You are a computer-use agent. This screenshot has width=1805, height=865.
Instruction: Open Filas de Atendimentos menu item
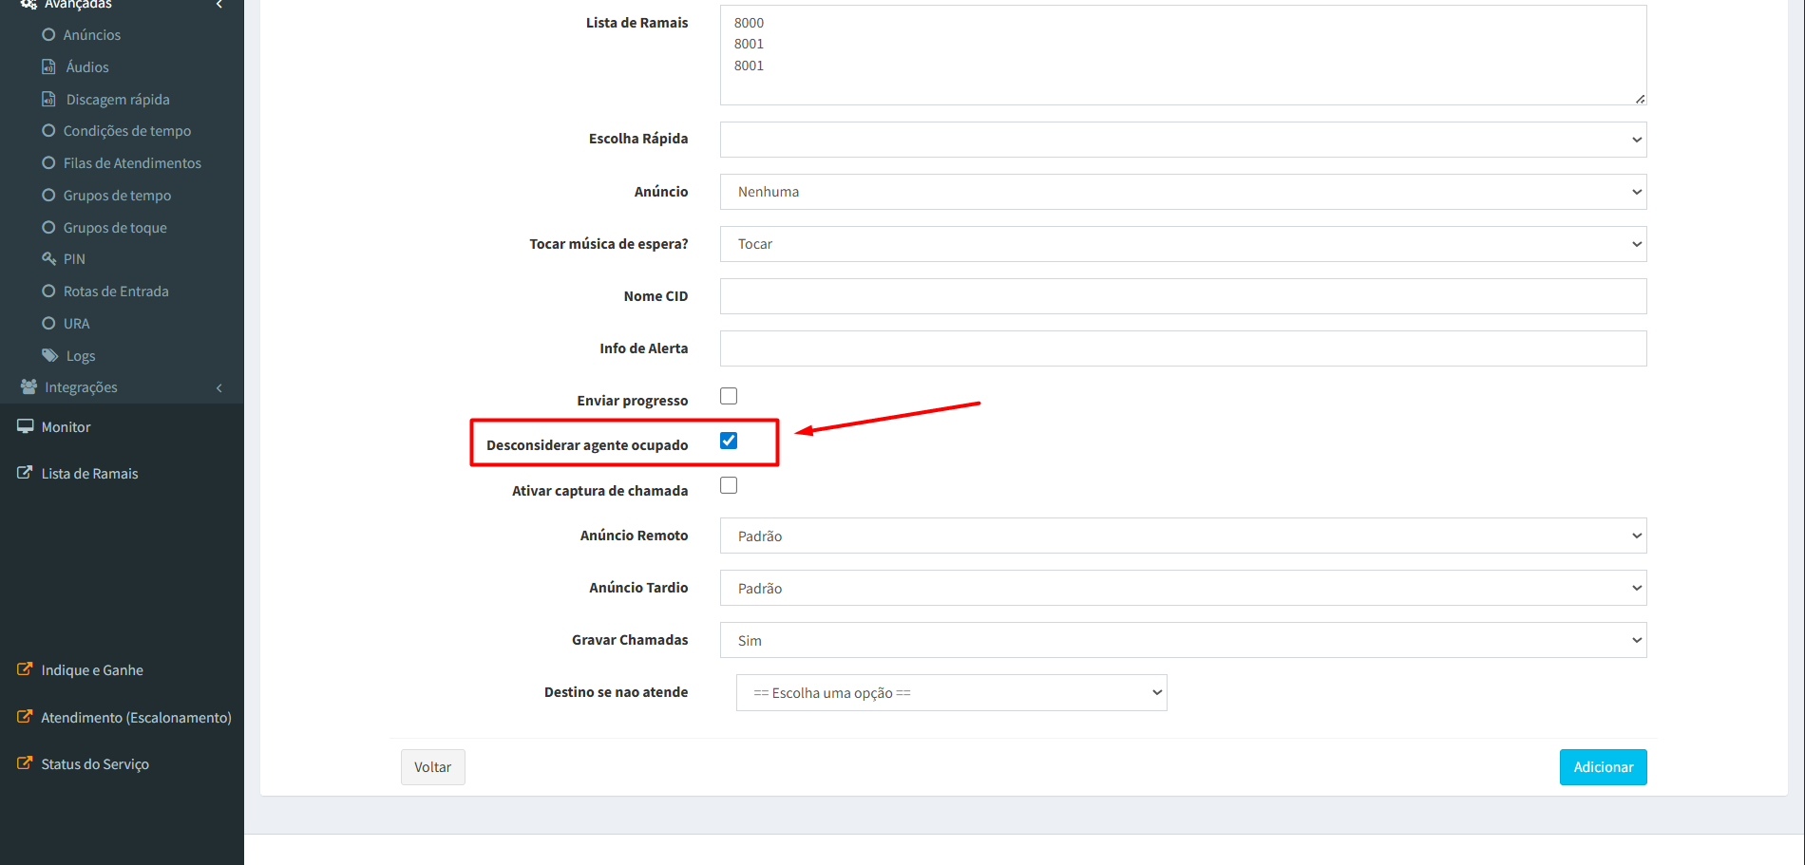[x=132, y=163]
